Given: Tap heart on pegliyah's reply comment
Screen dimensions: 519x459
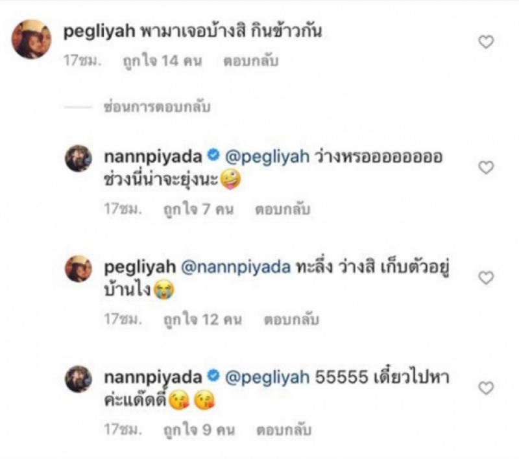Looking at the screenshot, I should click(x=486, y=277).
